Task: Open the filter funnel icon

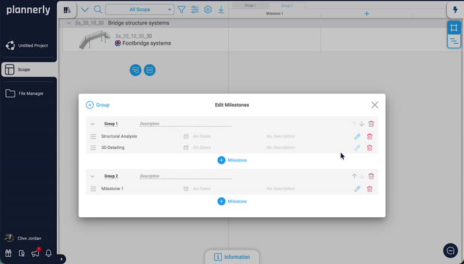Action: pyautogui.click(x=182, y=10)
